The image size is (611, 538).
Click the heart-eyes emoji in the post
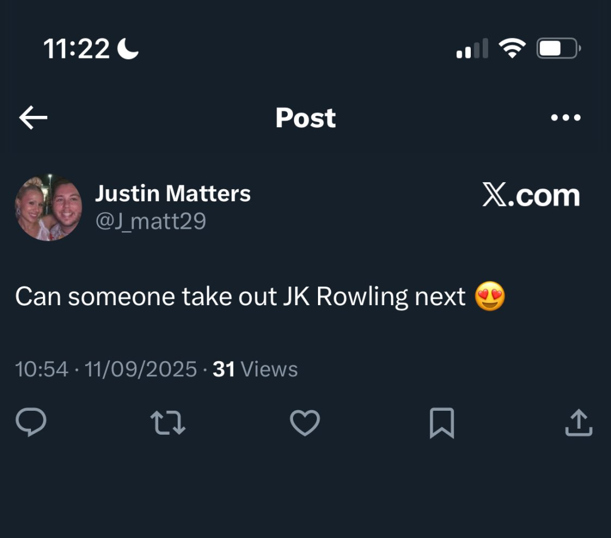click(x=490, y=297)
